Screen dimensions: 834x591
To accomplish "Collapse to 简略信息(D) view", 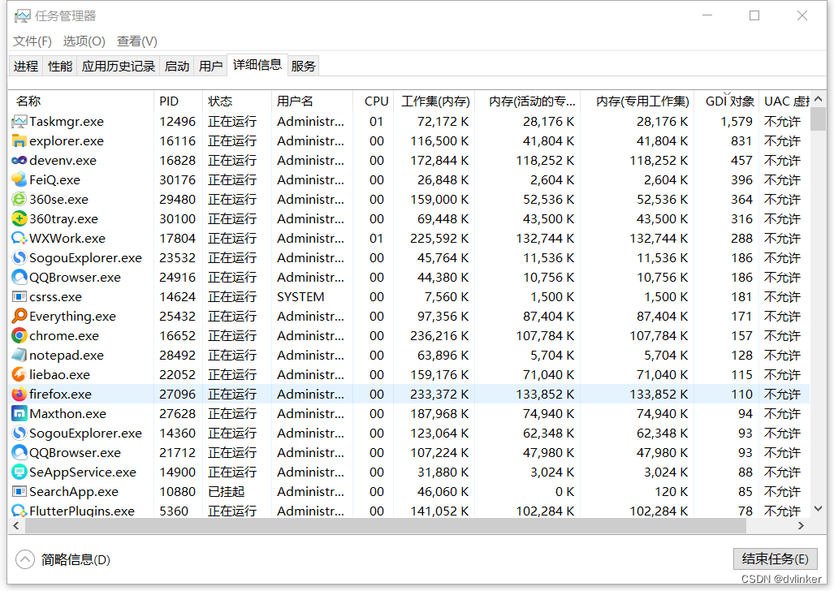I will point(63,559).
